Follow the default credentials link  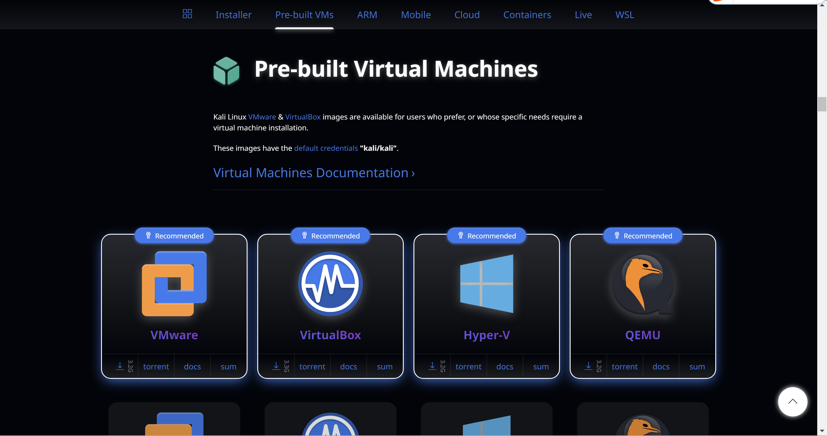[326, 148]
